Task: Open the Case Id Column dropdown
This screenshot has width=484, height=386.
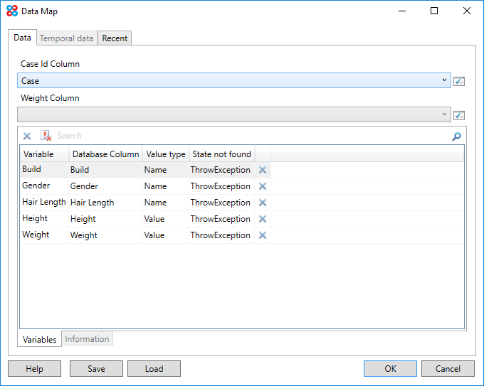Action: point(444,80)
